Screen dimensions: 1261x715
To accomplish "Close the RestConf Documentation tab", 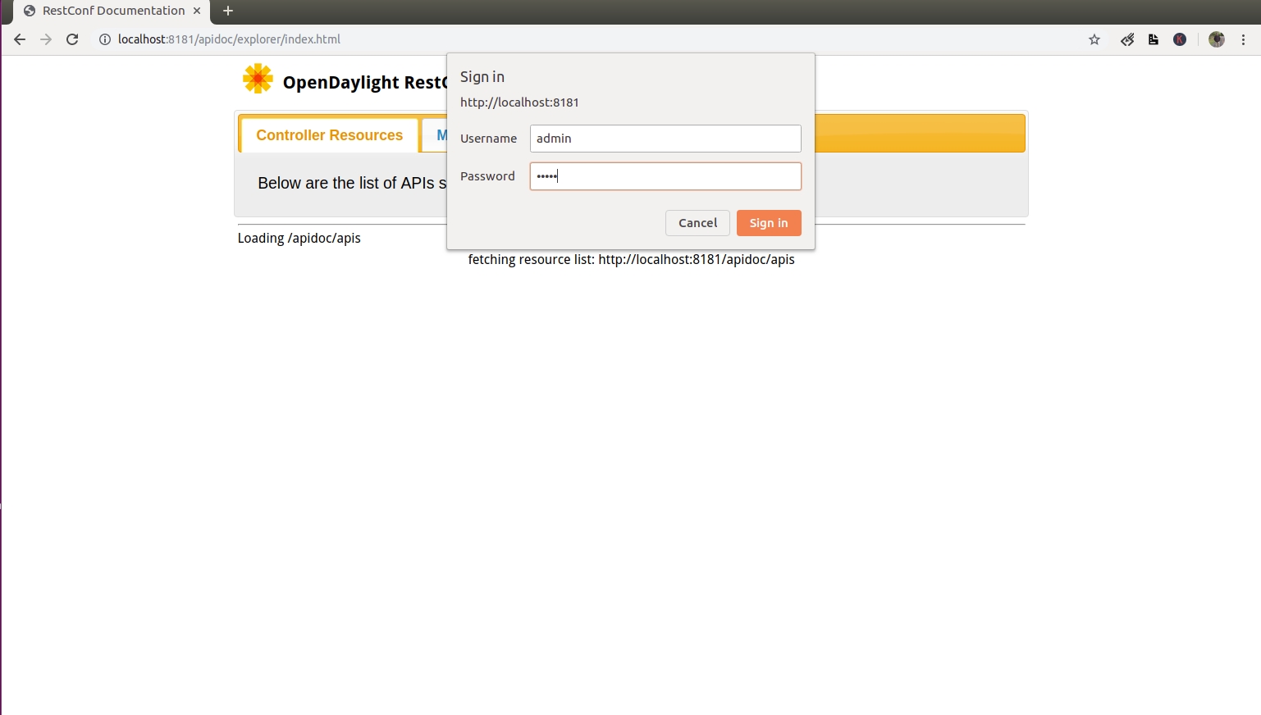I will point(197,11).
